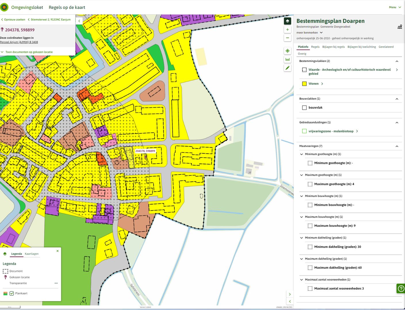Toggle the Plankaart checkbox
The height and width of the screenshot is (310, 405).
12,293
